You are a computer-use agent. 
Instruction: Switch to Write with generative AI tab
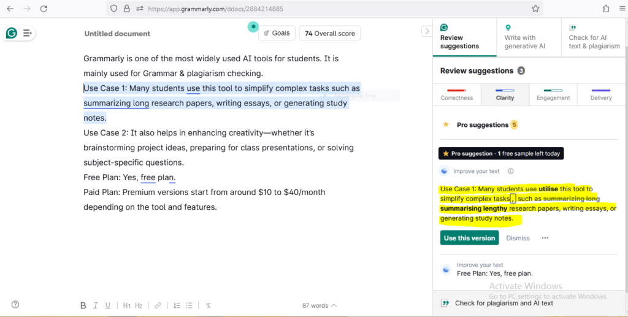(x=529, y=37)
